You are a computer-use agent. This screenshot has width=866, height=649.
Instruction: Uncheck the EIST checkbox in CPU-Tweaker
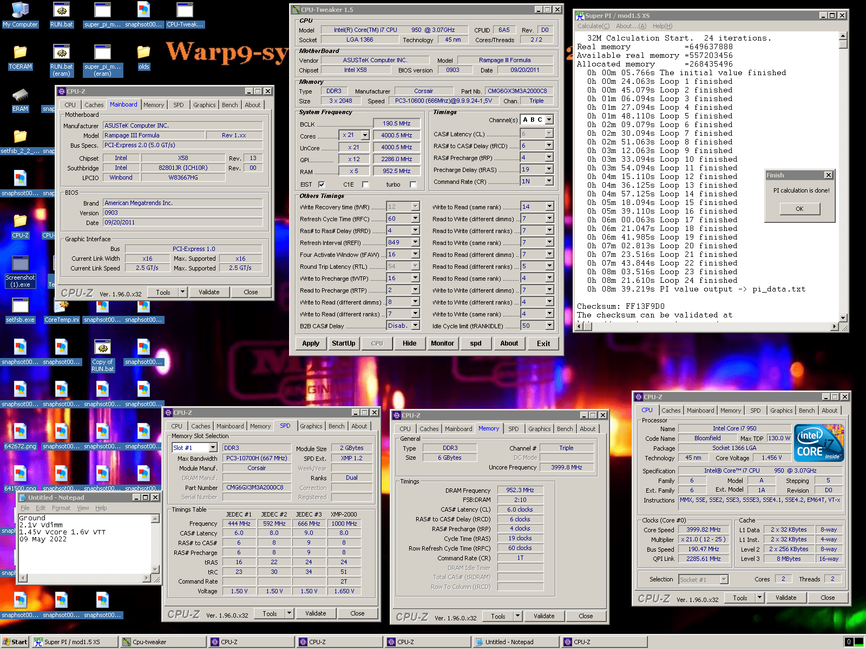click(322, 184)
